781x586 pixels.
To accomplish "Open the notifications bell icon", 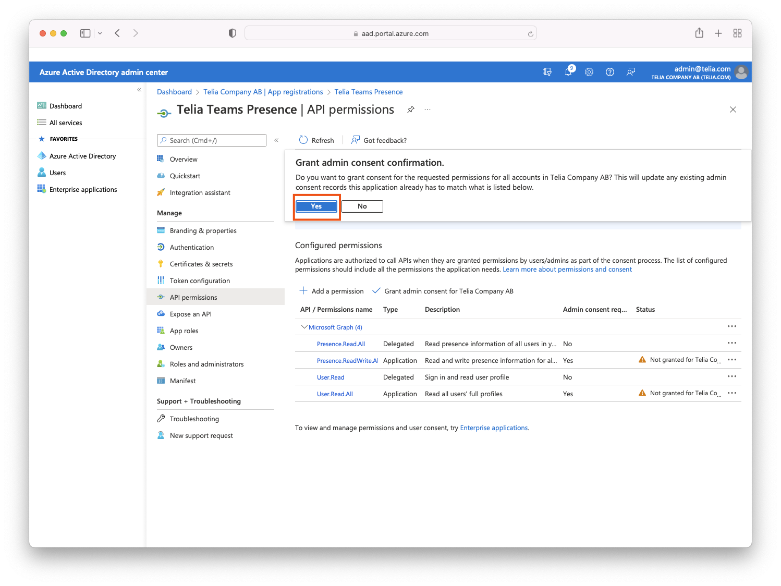I will pos(568,71).
